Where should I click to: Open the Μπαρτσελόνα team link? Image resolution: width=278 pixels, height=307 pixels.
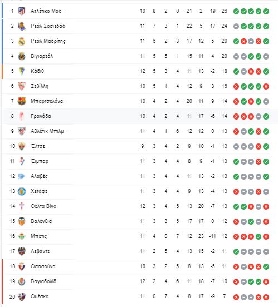47,101
